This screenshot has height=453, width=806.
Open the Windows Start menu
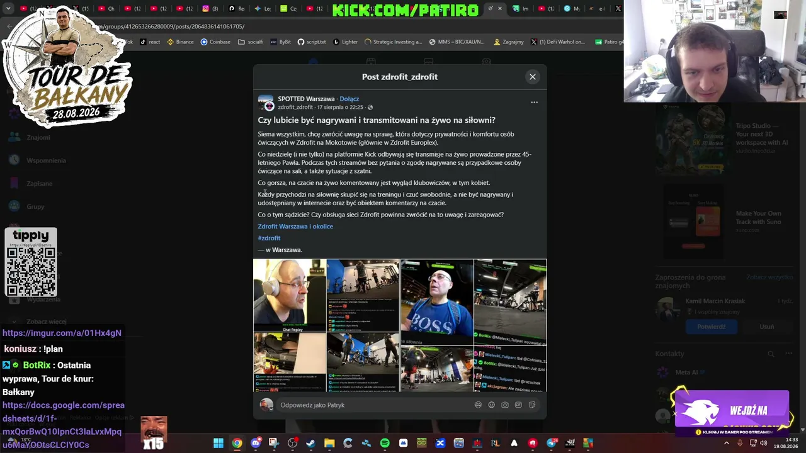pyautogui.click(x=218, y=443)
